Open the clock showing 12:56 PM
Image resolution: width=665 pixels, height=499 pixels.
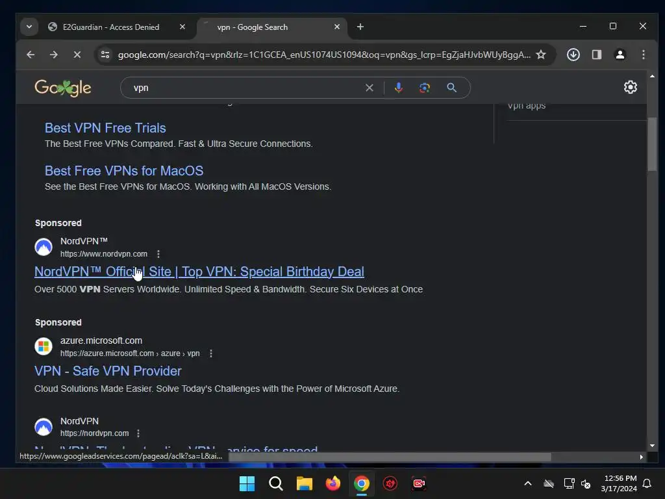pos(619,483)
